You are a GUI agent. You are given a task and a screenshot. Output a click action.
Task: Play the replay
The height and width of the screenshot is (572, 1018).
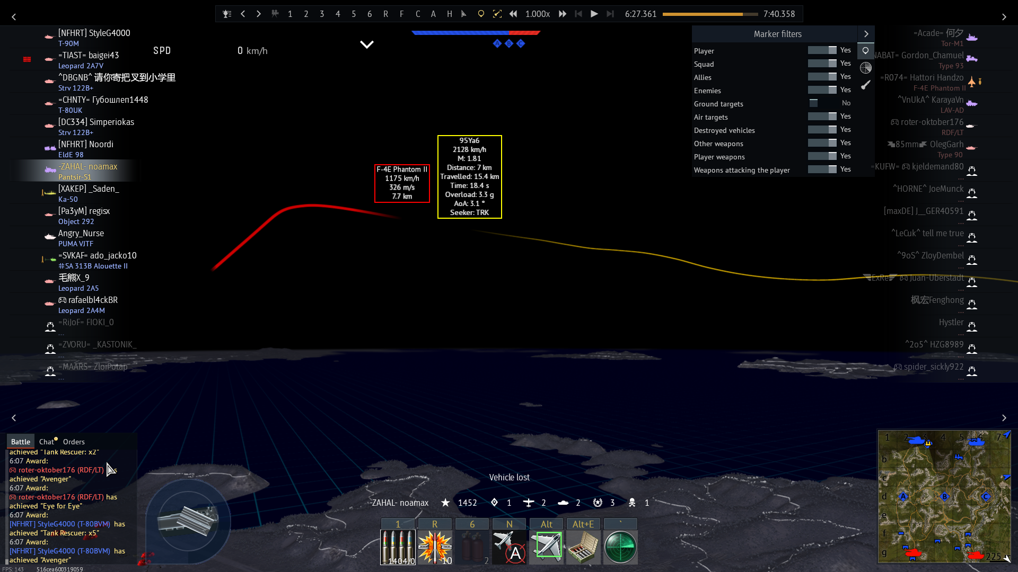click(594, 14)
